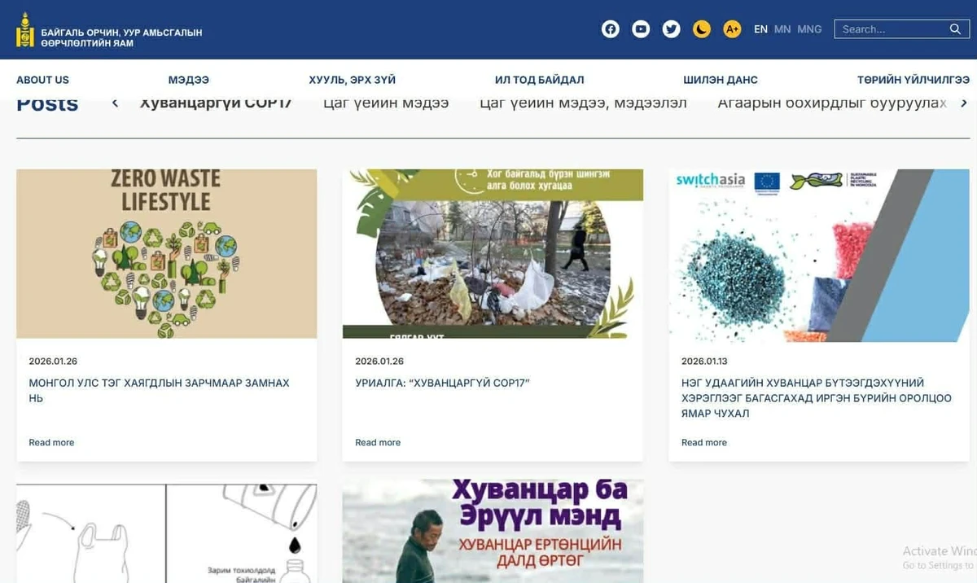Image resolution: width=977 pixels, height=583 pixels.
Task: Open the YouTube channel icon
Action: click(x=641, y=29)
